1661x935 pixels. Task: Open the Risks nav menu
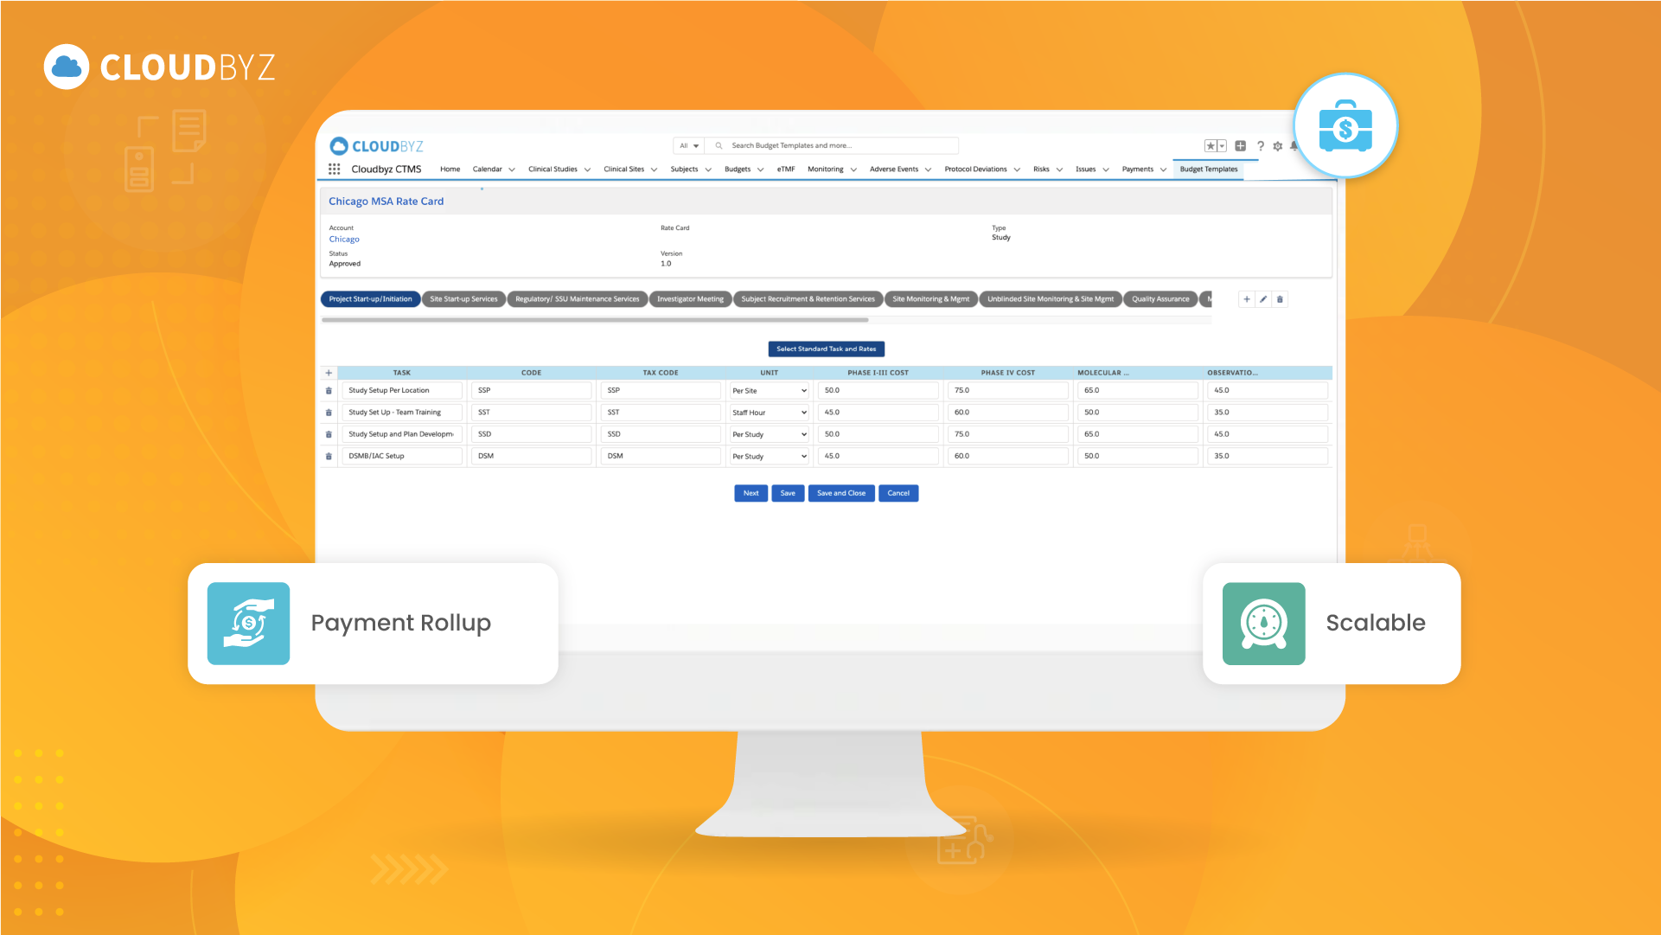pyautogui.click(x=1048, y=170)
